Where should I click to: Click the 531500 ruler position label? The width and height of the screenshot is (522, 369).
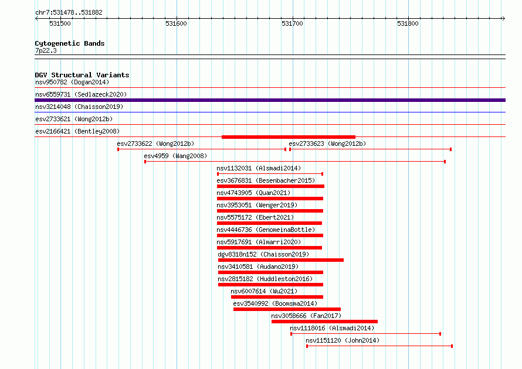click(60, 23)
